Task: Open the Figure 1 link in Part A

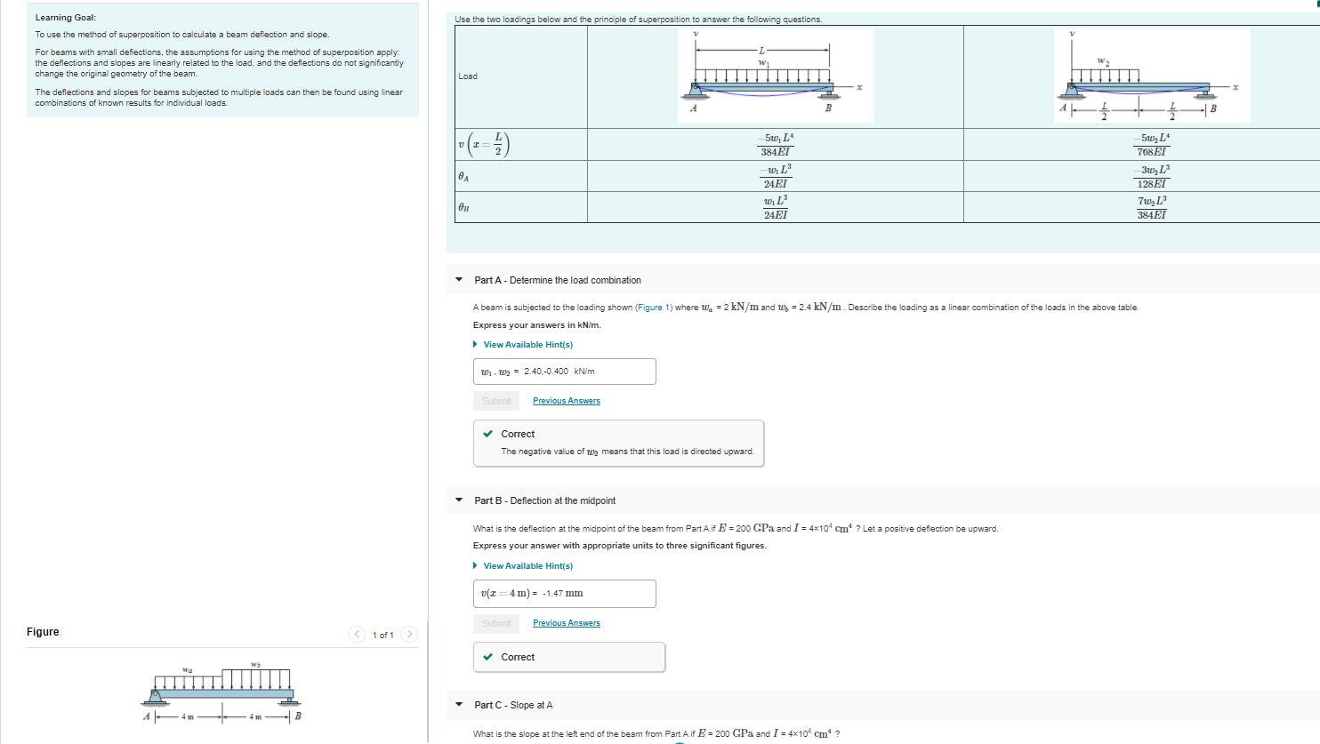Action: point(650,307)
